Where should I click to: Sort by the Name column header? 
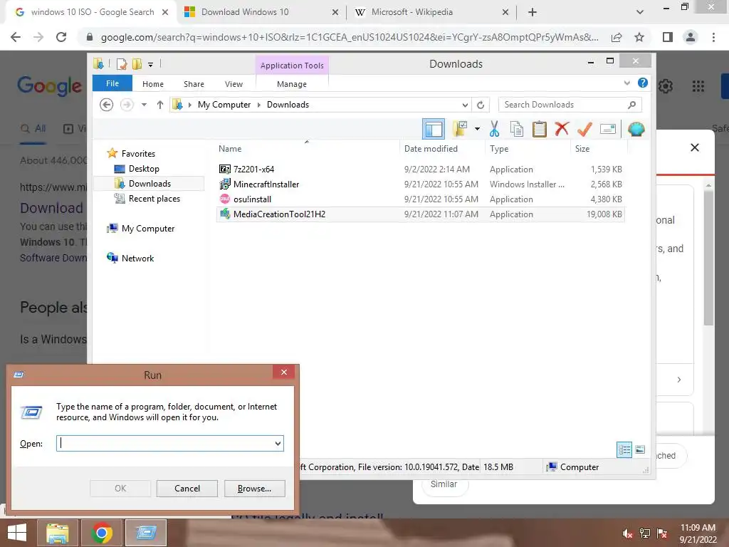tap(307, 148)
